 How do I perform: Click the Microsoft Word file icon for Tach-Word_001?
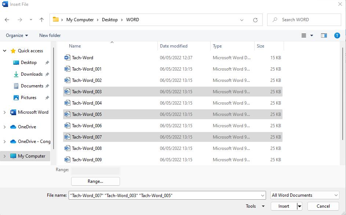pos(68,69)
